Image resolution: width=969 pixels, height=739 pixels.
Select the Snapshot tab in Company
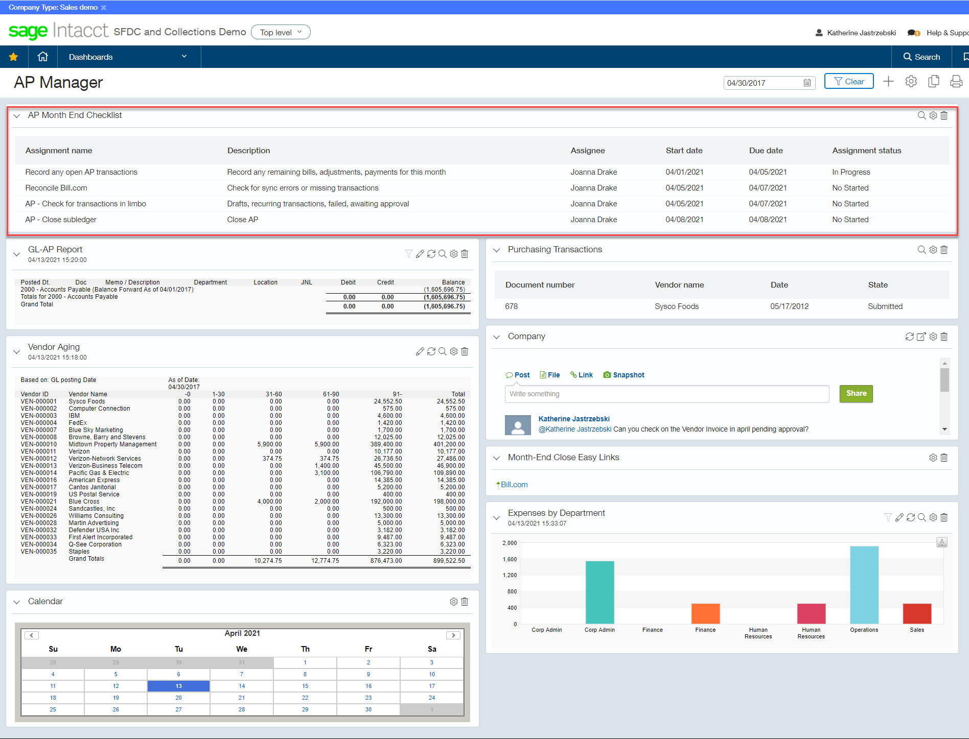coord(624,375)
